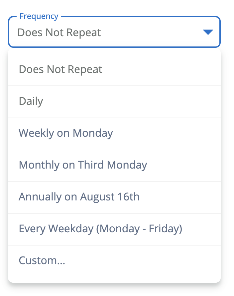Pick Monthly on Third Monday
234x296 pixels.
[x=83, y=165]
